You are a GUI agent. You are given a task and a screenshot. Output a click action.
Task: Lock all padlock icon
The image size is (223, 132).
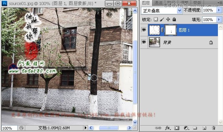[x=174, y=19]
